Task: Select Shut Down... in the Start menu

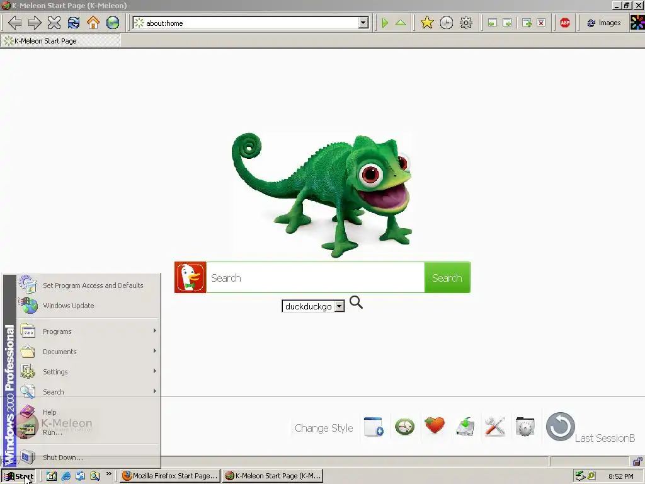Action: pos(88,458)
